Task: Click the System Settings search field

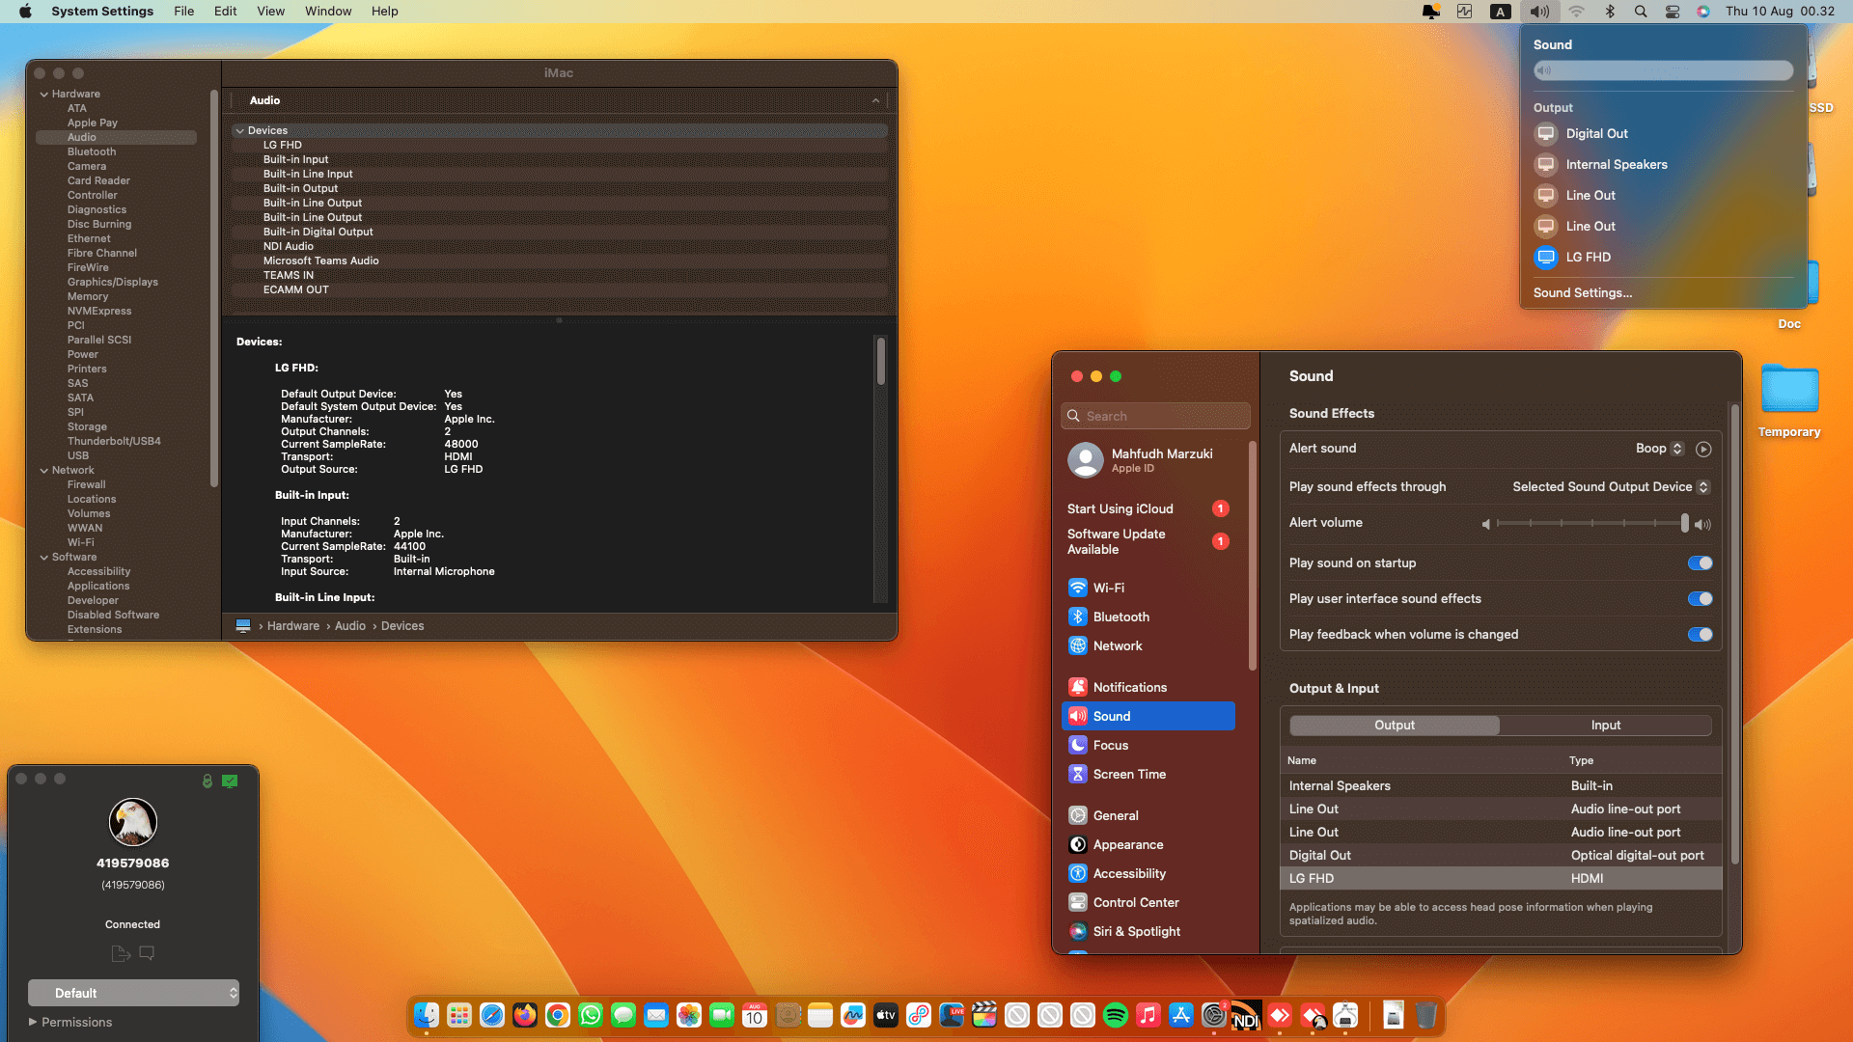Action: click(x=1156, y=416)
